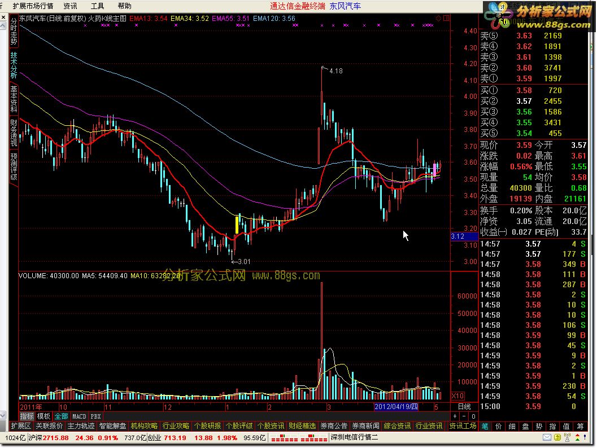Click the red-green arrows status icon
The image size is (597, 448).
point(578,437)
